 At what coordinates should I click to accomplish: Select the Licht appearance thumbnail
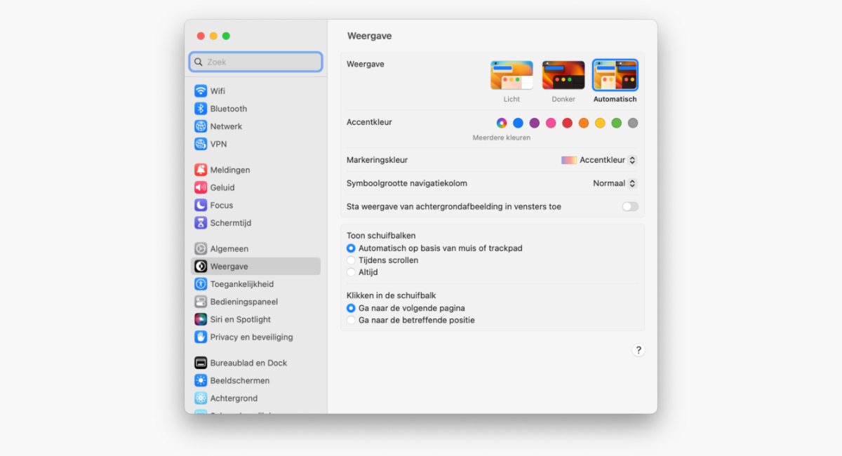click(511, 74)
